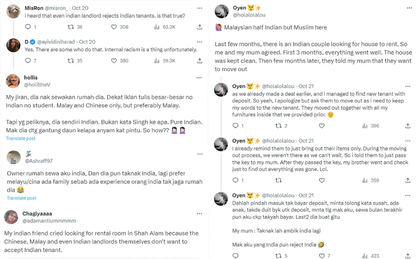
Task: Retweet Oyen's tweet with 5 retweets
Action: (x=279, y=256)
